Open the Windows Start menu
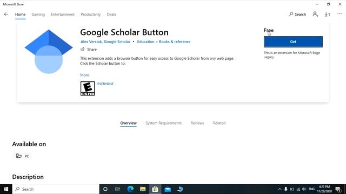Viewport: 346px width, 194px height. pyautogui.click(x=6, y=189)
